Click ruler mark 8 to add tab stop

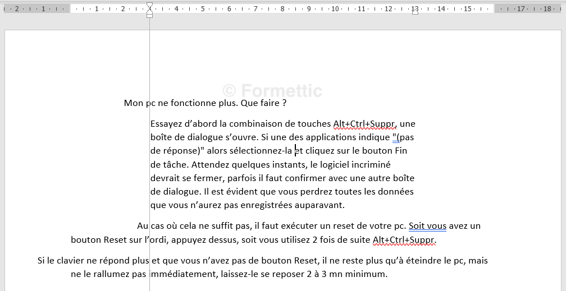(x=282, y=8)
